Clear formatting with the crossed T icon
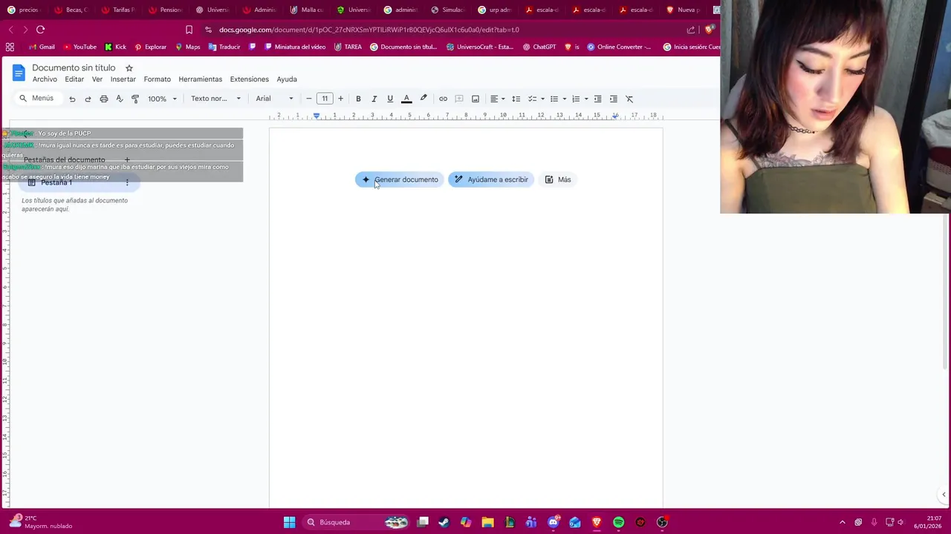The width and height of the screenshot is (951, 534). point(629,99)
